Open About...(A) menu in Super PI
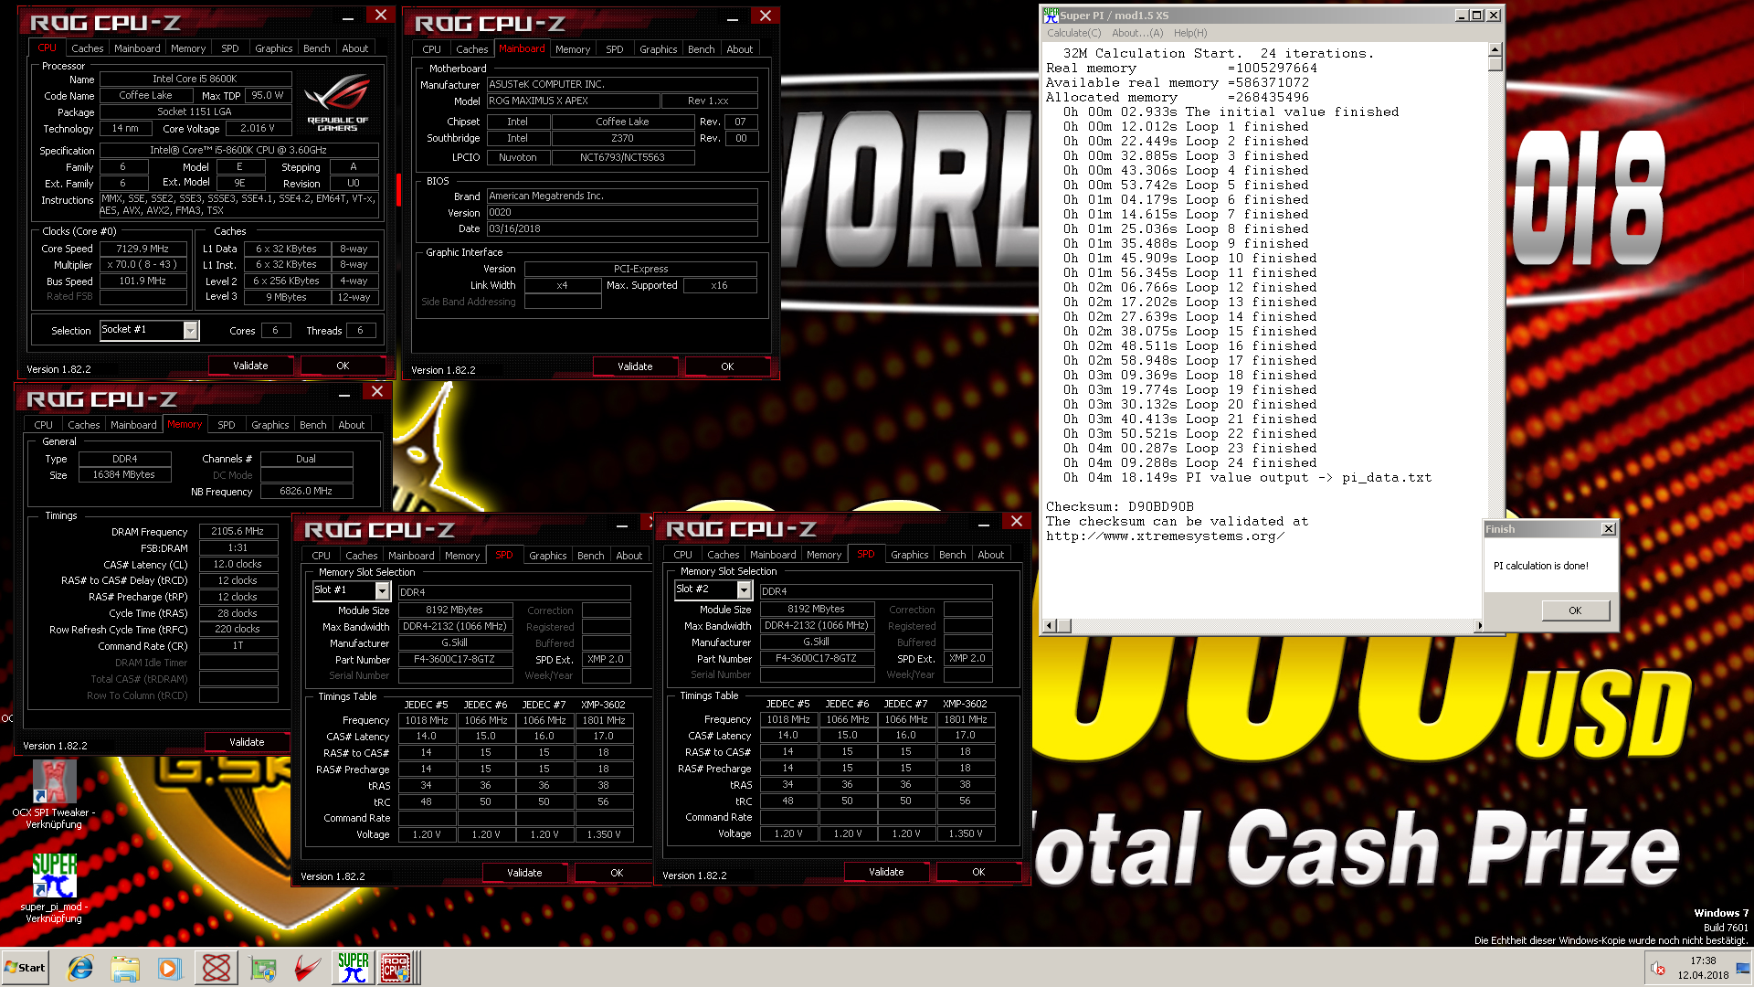The height and width of the screenshot is (987, 1754). coord(1137,33)
